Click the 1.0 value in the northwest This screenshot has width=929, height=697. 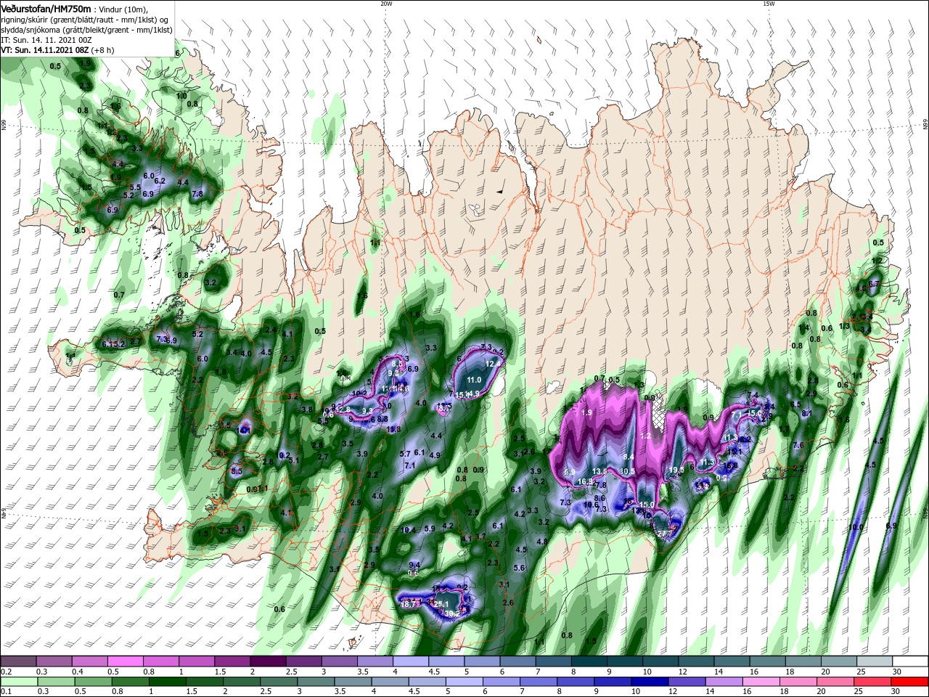click(x=181, y=96)
